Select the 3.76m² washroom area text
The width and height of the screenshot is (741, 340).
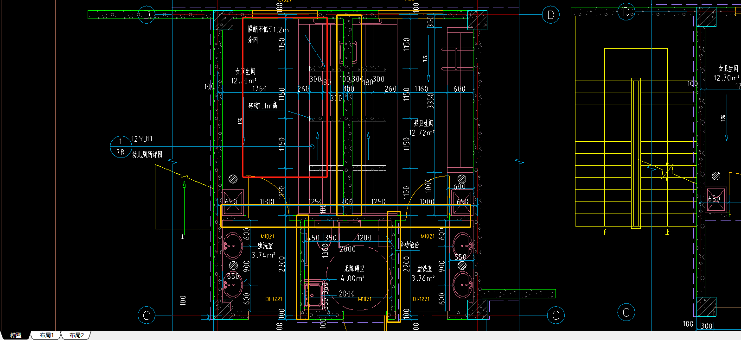tap(423, 278)
